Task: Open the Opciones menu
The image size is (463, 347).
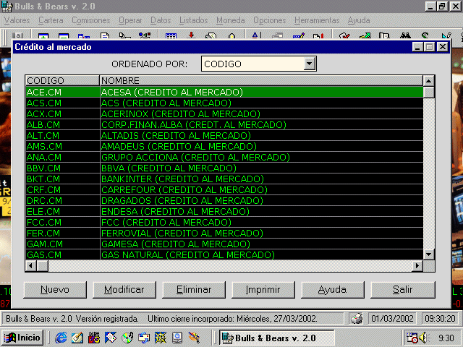Action: click(x=270, y=20)
